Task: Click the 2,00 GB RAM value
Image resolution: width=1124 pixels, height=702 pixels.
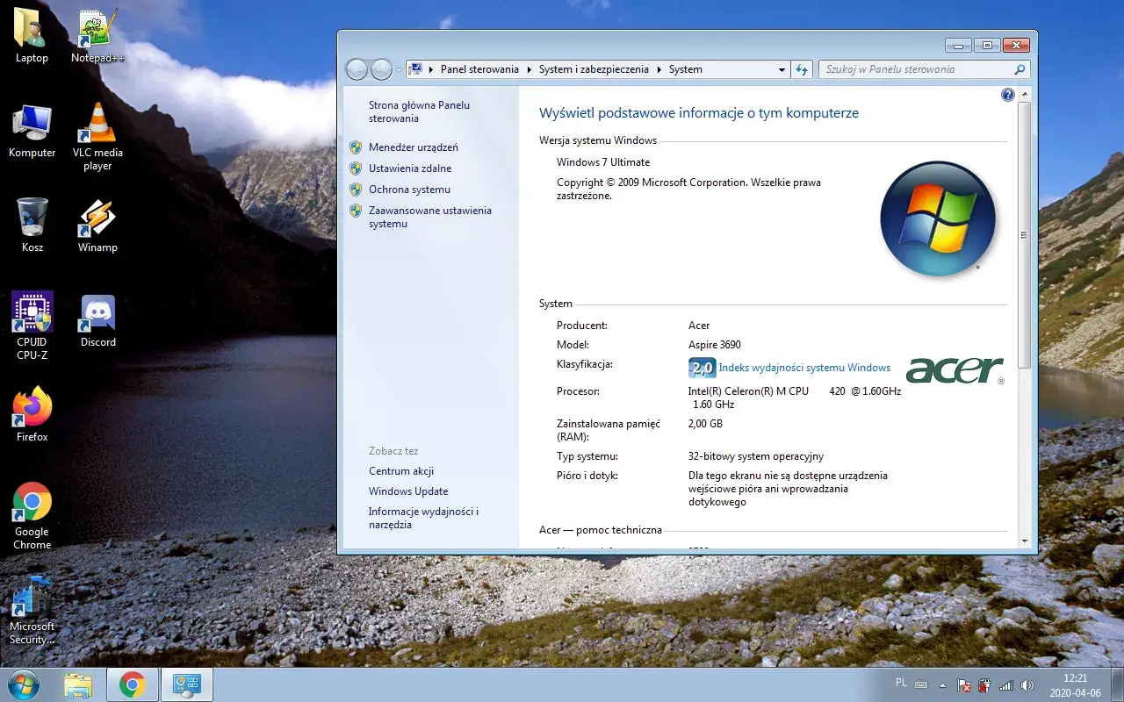Action: point(705,424)
